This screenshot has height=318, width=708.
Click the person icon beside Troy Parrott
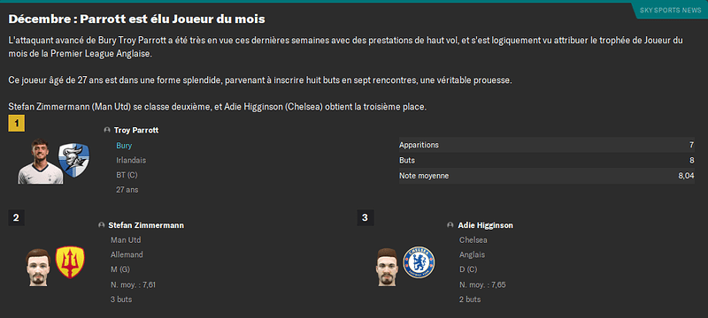pyautogui.click(x=107, y=130)
